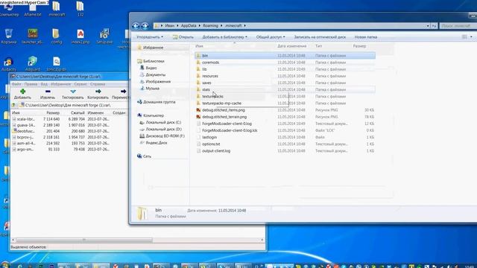Select the stats folder
The image size is (477, 268).
(x=206, y=89)
